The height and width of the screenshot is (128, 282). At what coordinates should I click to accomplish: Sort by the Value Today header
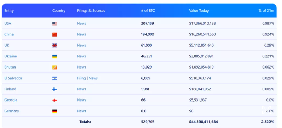pyautogui.click(x=199, y=11)
